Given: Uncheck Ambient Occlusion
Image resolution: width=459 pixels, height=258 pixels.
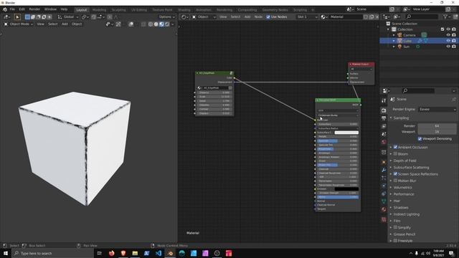Looking at the screenshot, I should coord(395,147).
